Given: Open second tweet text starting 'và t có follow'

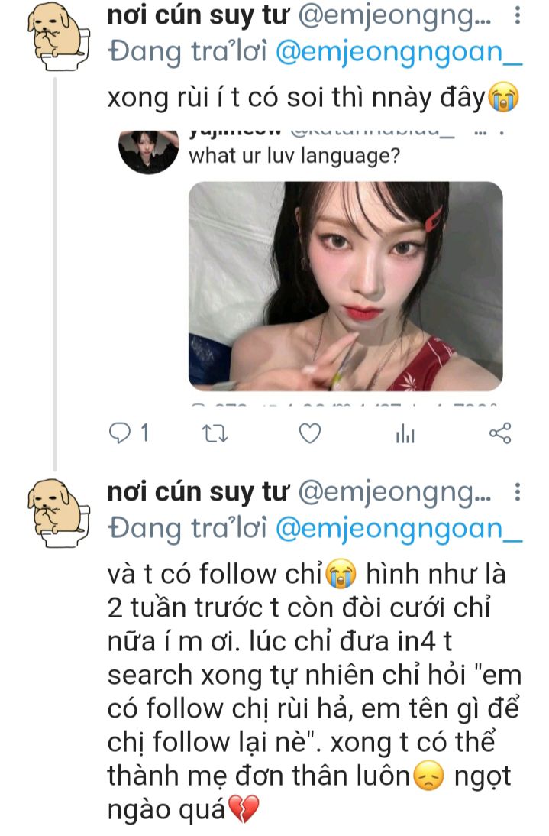Looking at the screenshot, I should [x=314, y=692].
